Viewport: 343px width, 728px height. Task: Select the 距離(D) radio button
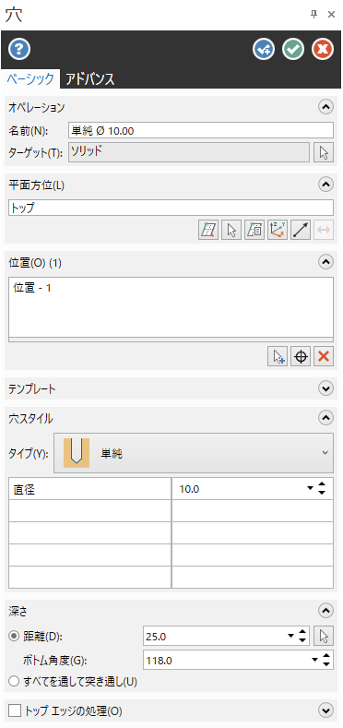[x=14, y=636]
